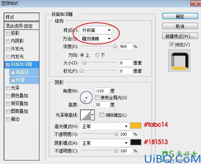Enable the 投影 drop shadow checkbox
The image size is (201, 164).
point(8,34)
